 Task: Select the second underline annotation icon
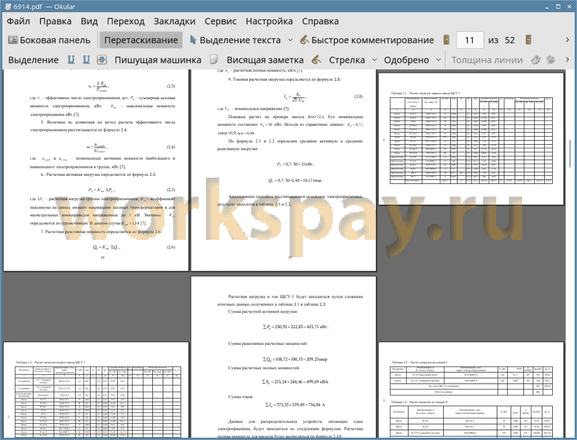[86, 59]
